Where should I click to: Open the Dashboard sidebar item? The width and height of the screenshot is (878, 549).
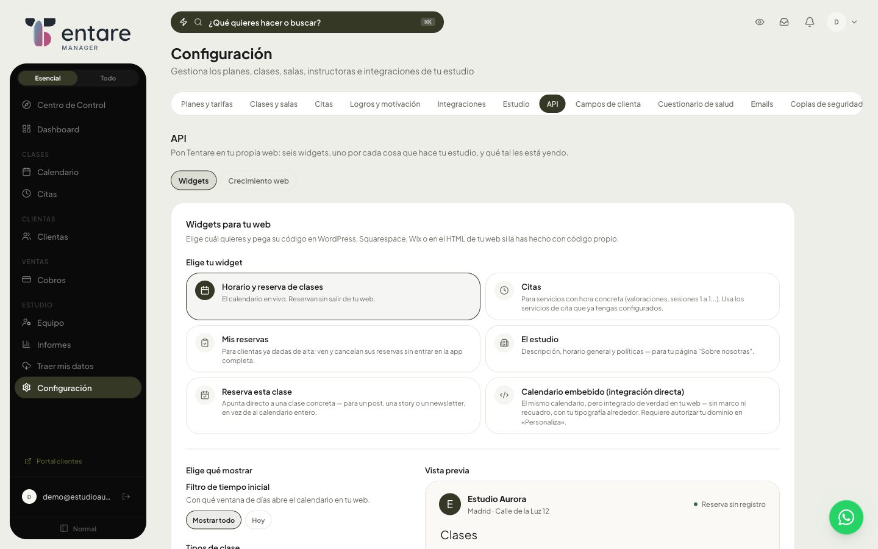point(78,129)
